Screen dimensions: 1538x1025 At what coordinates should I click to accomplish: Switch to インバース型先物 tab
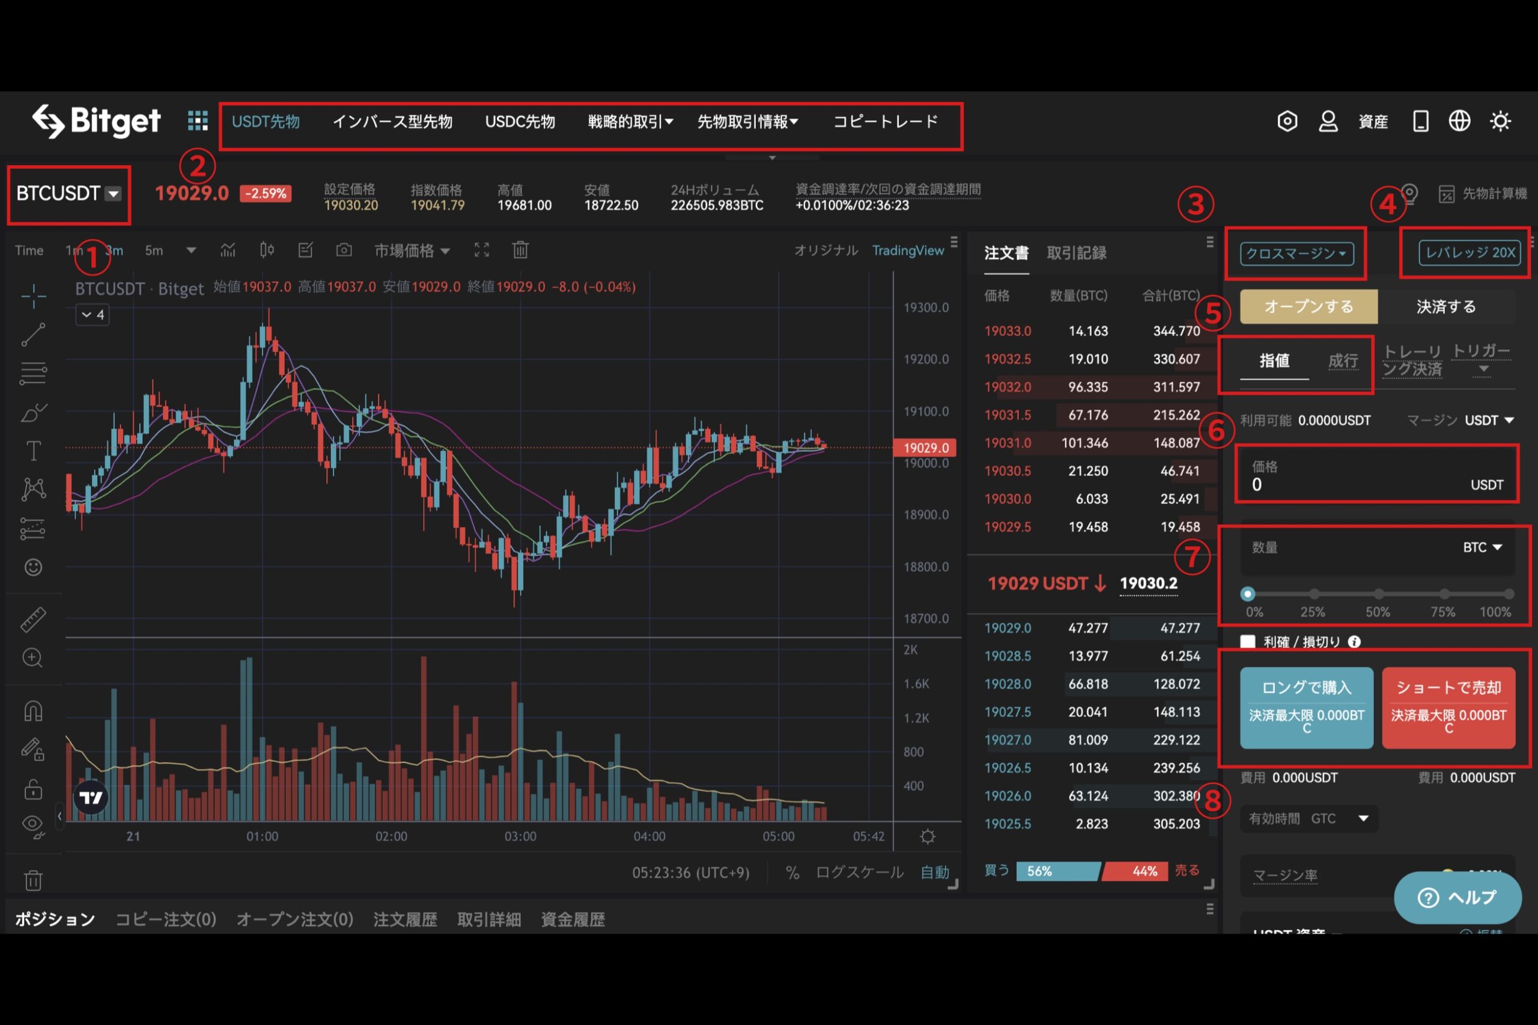click(392, 121)
